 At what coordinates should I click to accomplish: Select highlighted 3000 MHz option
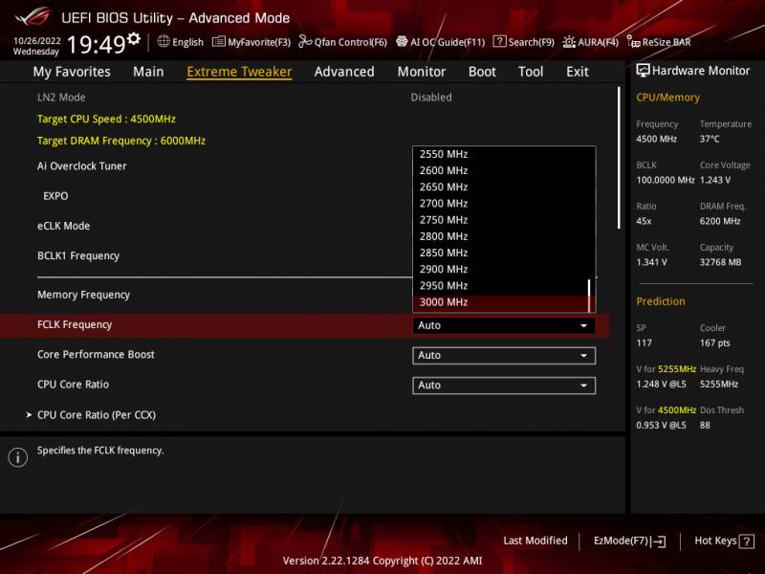coord(500,302)
